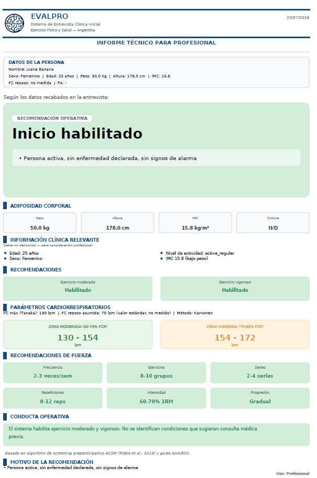The height and width of the screenshot is (478, 317).
Task: Click the EVALPRO title text
Action: tap(50, 16)
